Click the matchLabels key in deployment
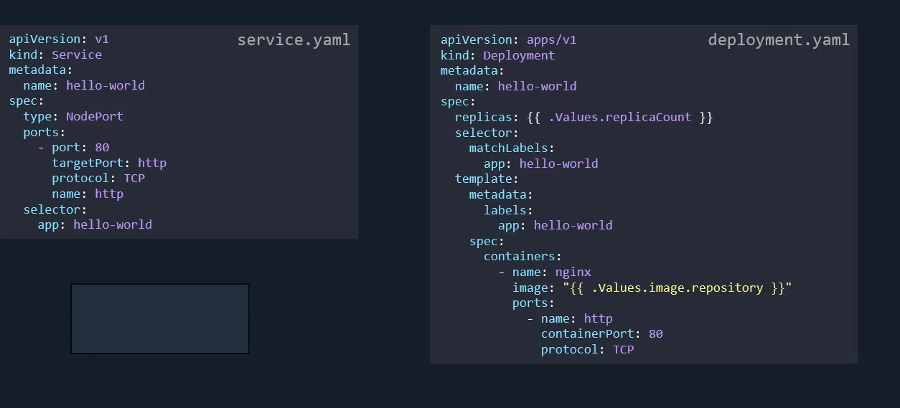 512,148
